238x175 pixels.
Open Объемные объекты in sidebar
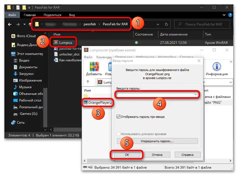pyautogui.click(x=28, y=94)
